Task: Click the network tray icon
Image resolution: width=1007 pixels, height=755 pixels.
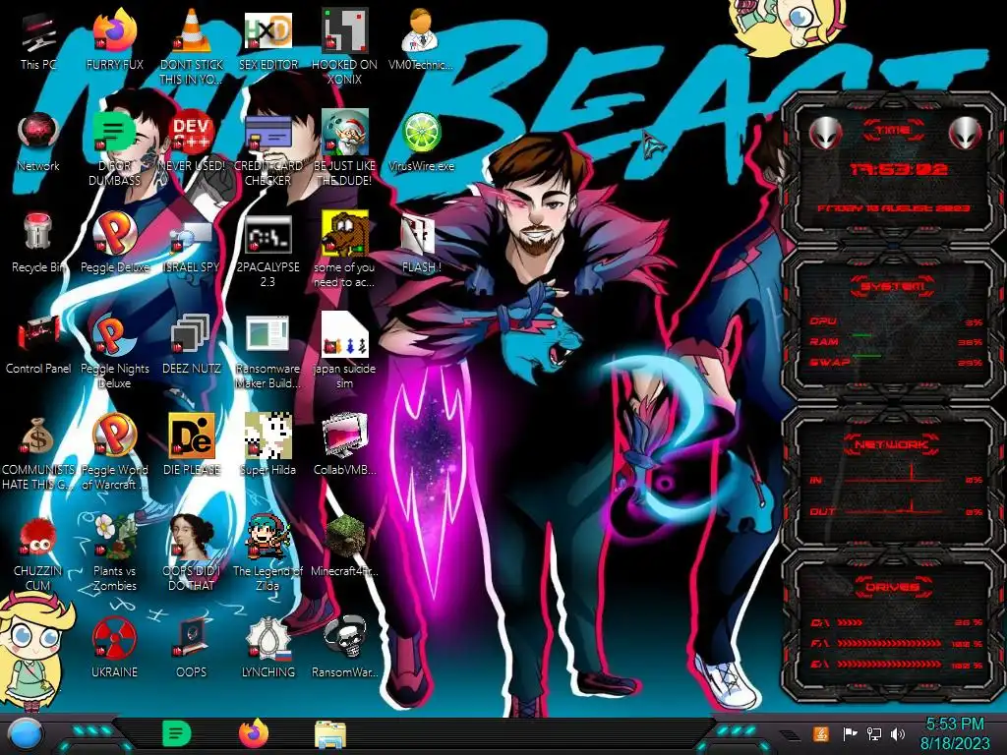Action: tap(873, 733)
